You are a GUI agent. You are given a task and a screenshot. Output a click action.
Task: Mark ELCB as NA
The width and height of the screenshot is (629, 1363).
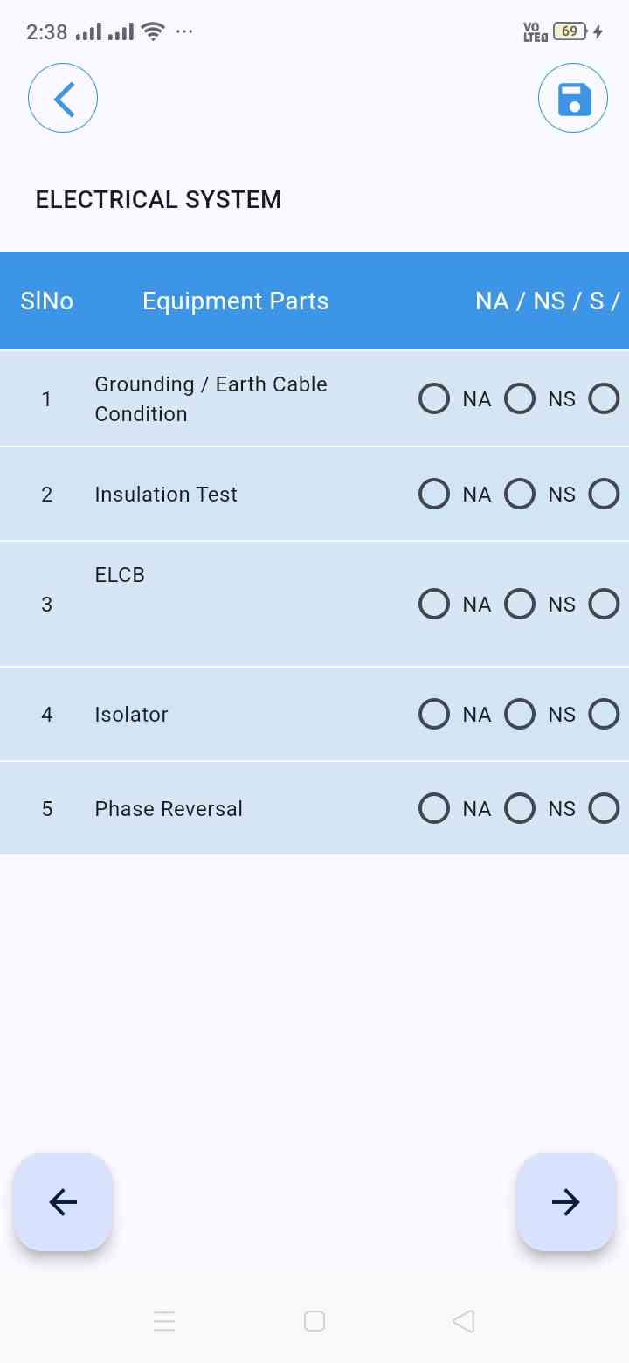click(434, 605)
